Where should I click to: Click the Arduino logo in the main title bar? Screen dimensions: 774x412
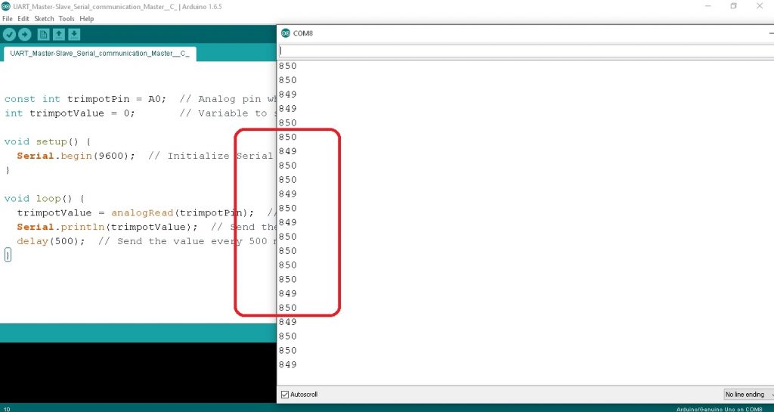6,6
